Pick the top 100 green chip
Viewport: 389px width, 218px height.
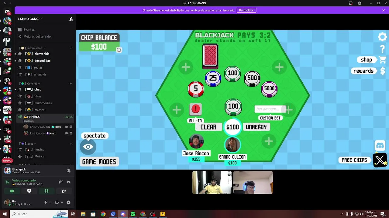pyautogui.click(x=232, y=74)
